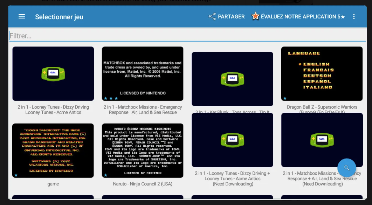Open the hamburger navigation menu
The height and width of the screenshot is (205, 372).
click(x=22, y=16)
